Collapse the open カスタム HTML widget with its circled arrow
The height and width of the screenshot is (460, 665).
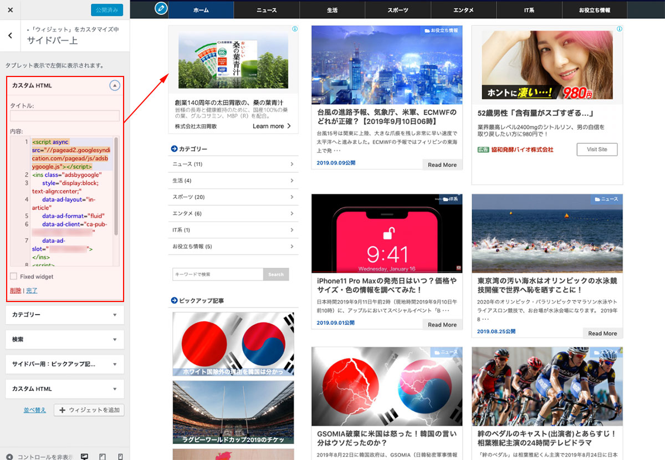[x=114, y=85]
